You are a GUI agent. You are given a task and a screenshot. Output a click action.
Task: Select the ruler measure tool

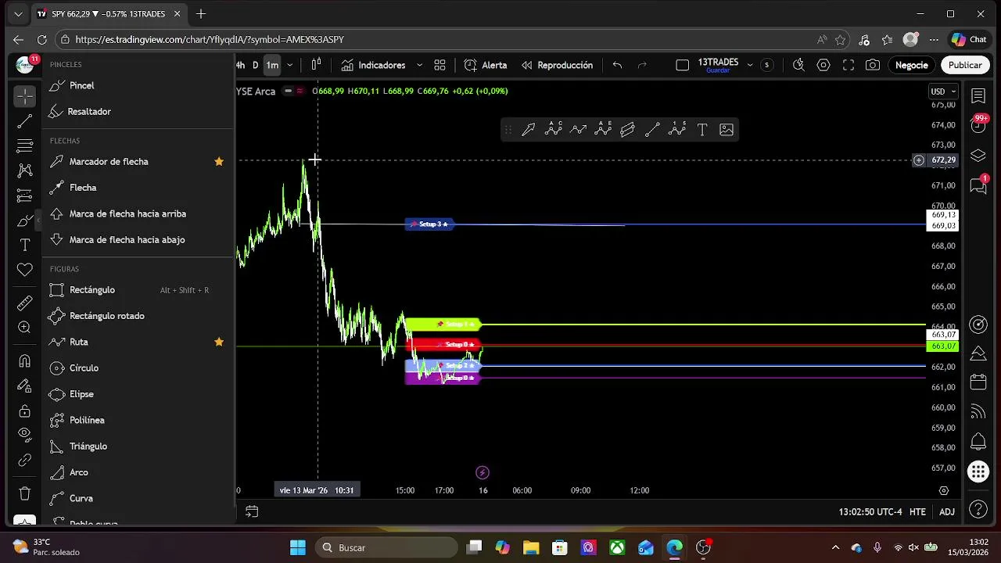tap(25, 302)
